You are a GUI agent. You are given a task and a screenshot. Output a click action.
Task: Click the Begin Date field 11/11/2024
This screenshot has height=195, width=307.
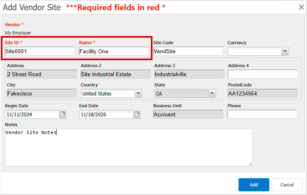[x=32, y=114]
